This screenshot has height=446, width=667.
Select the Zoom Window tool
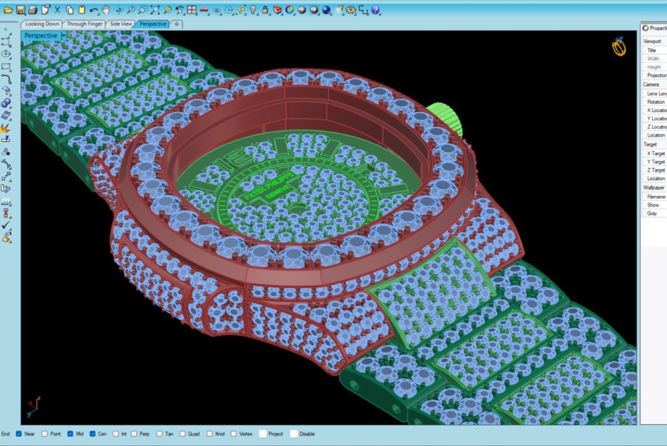(x=143, y=10)
